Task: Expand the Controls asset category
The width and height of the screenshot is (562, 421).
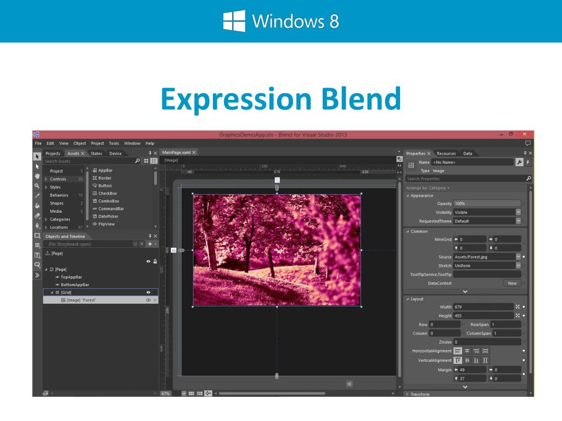Action: pos(46,179)
